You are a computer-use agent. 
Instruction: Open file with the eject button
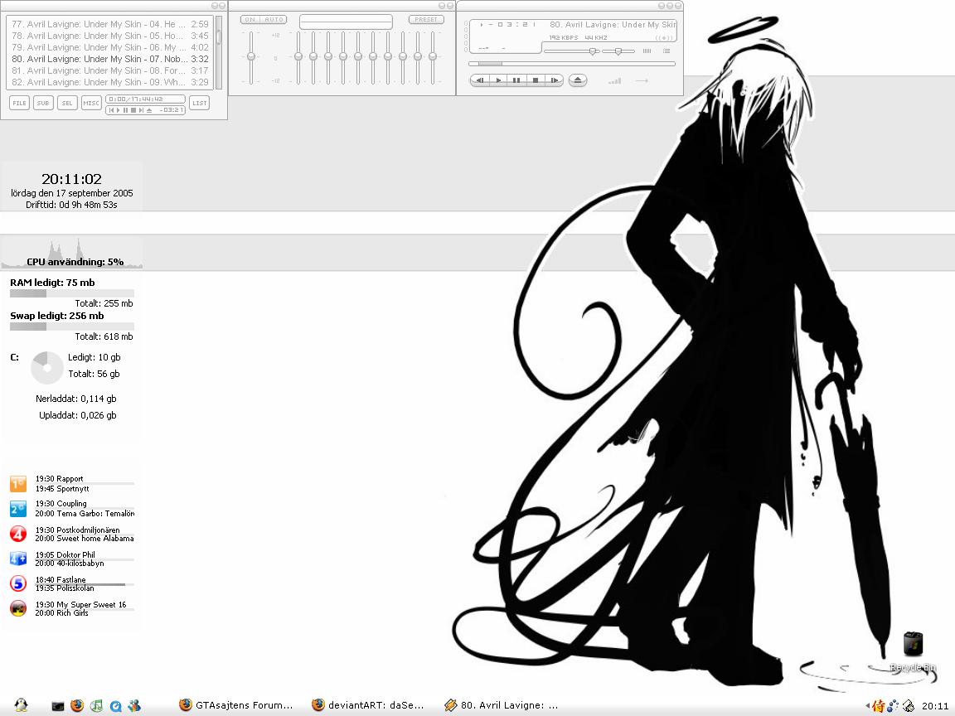click(x=577, y=80)
